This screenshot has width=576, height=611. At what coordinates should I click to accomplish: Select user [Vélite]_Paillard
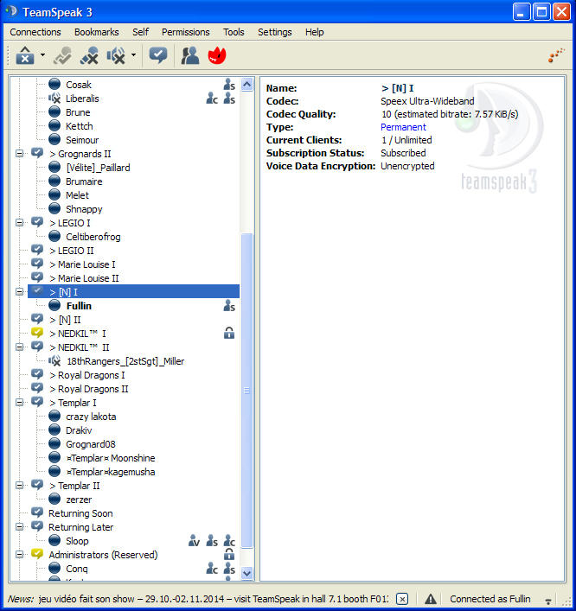[x=98, y=168]
